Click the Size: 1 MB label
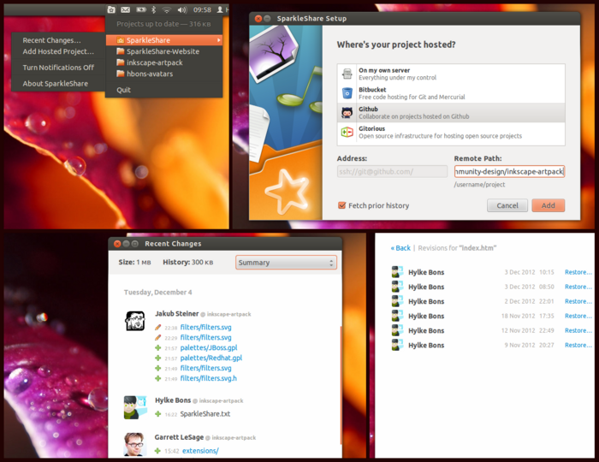599x462 pixels. (x=134, y=263)
